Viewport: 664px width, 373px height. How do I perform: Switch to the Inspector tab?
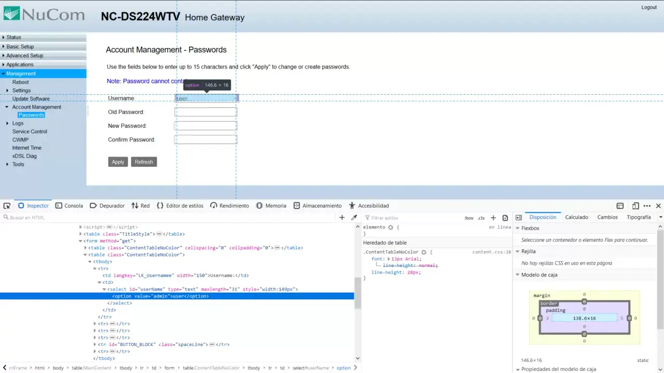[33, 206]
